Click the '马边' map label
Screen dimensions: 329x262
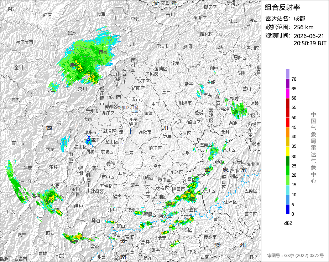point(95,220)
